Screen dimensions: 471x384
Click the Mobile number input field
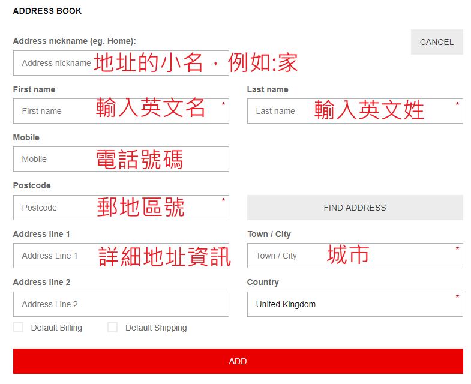121,159
